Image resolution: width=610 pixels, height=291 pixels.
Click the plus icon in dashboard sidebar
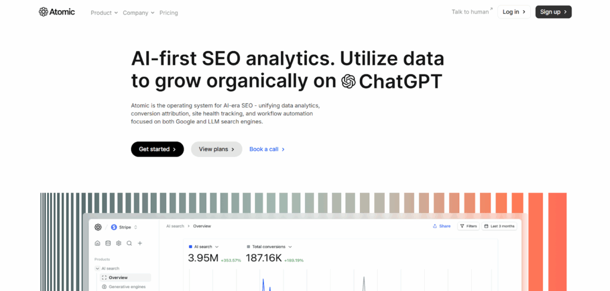[x=140, y=243]
